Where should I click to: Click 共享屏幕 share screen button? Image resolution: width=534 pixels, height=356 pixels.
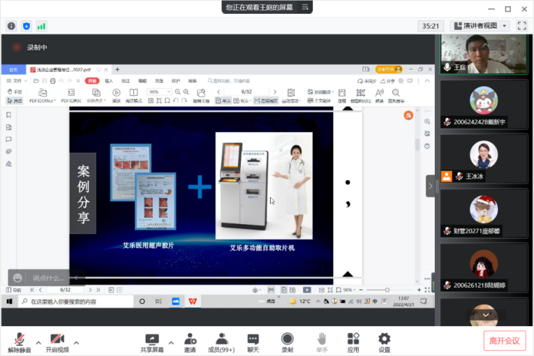coord(152,342)
